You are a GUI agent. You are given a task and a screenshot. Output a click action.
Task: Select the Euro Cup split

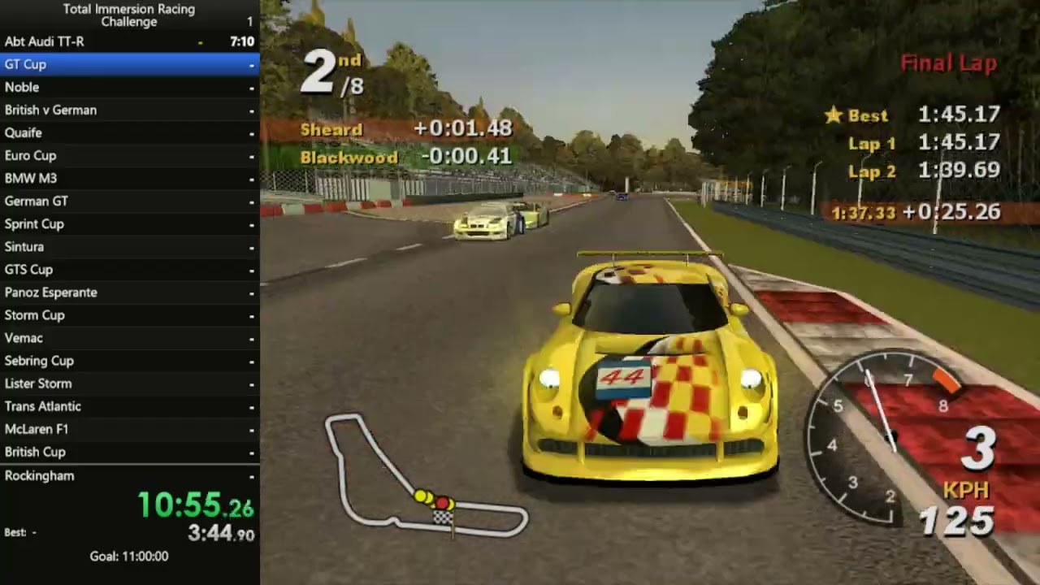point(130,155)
